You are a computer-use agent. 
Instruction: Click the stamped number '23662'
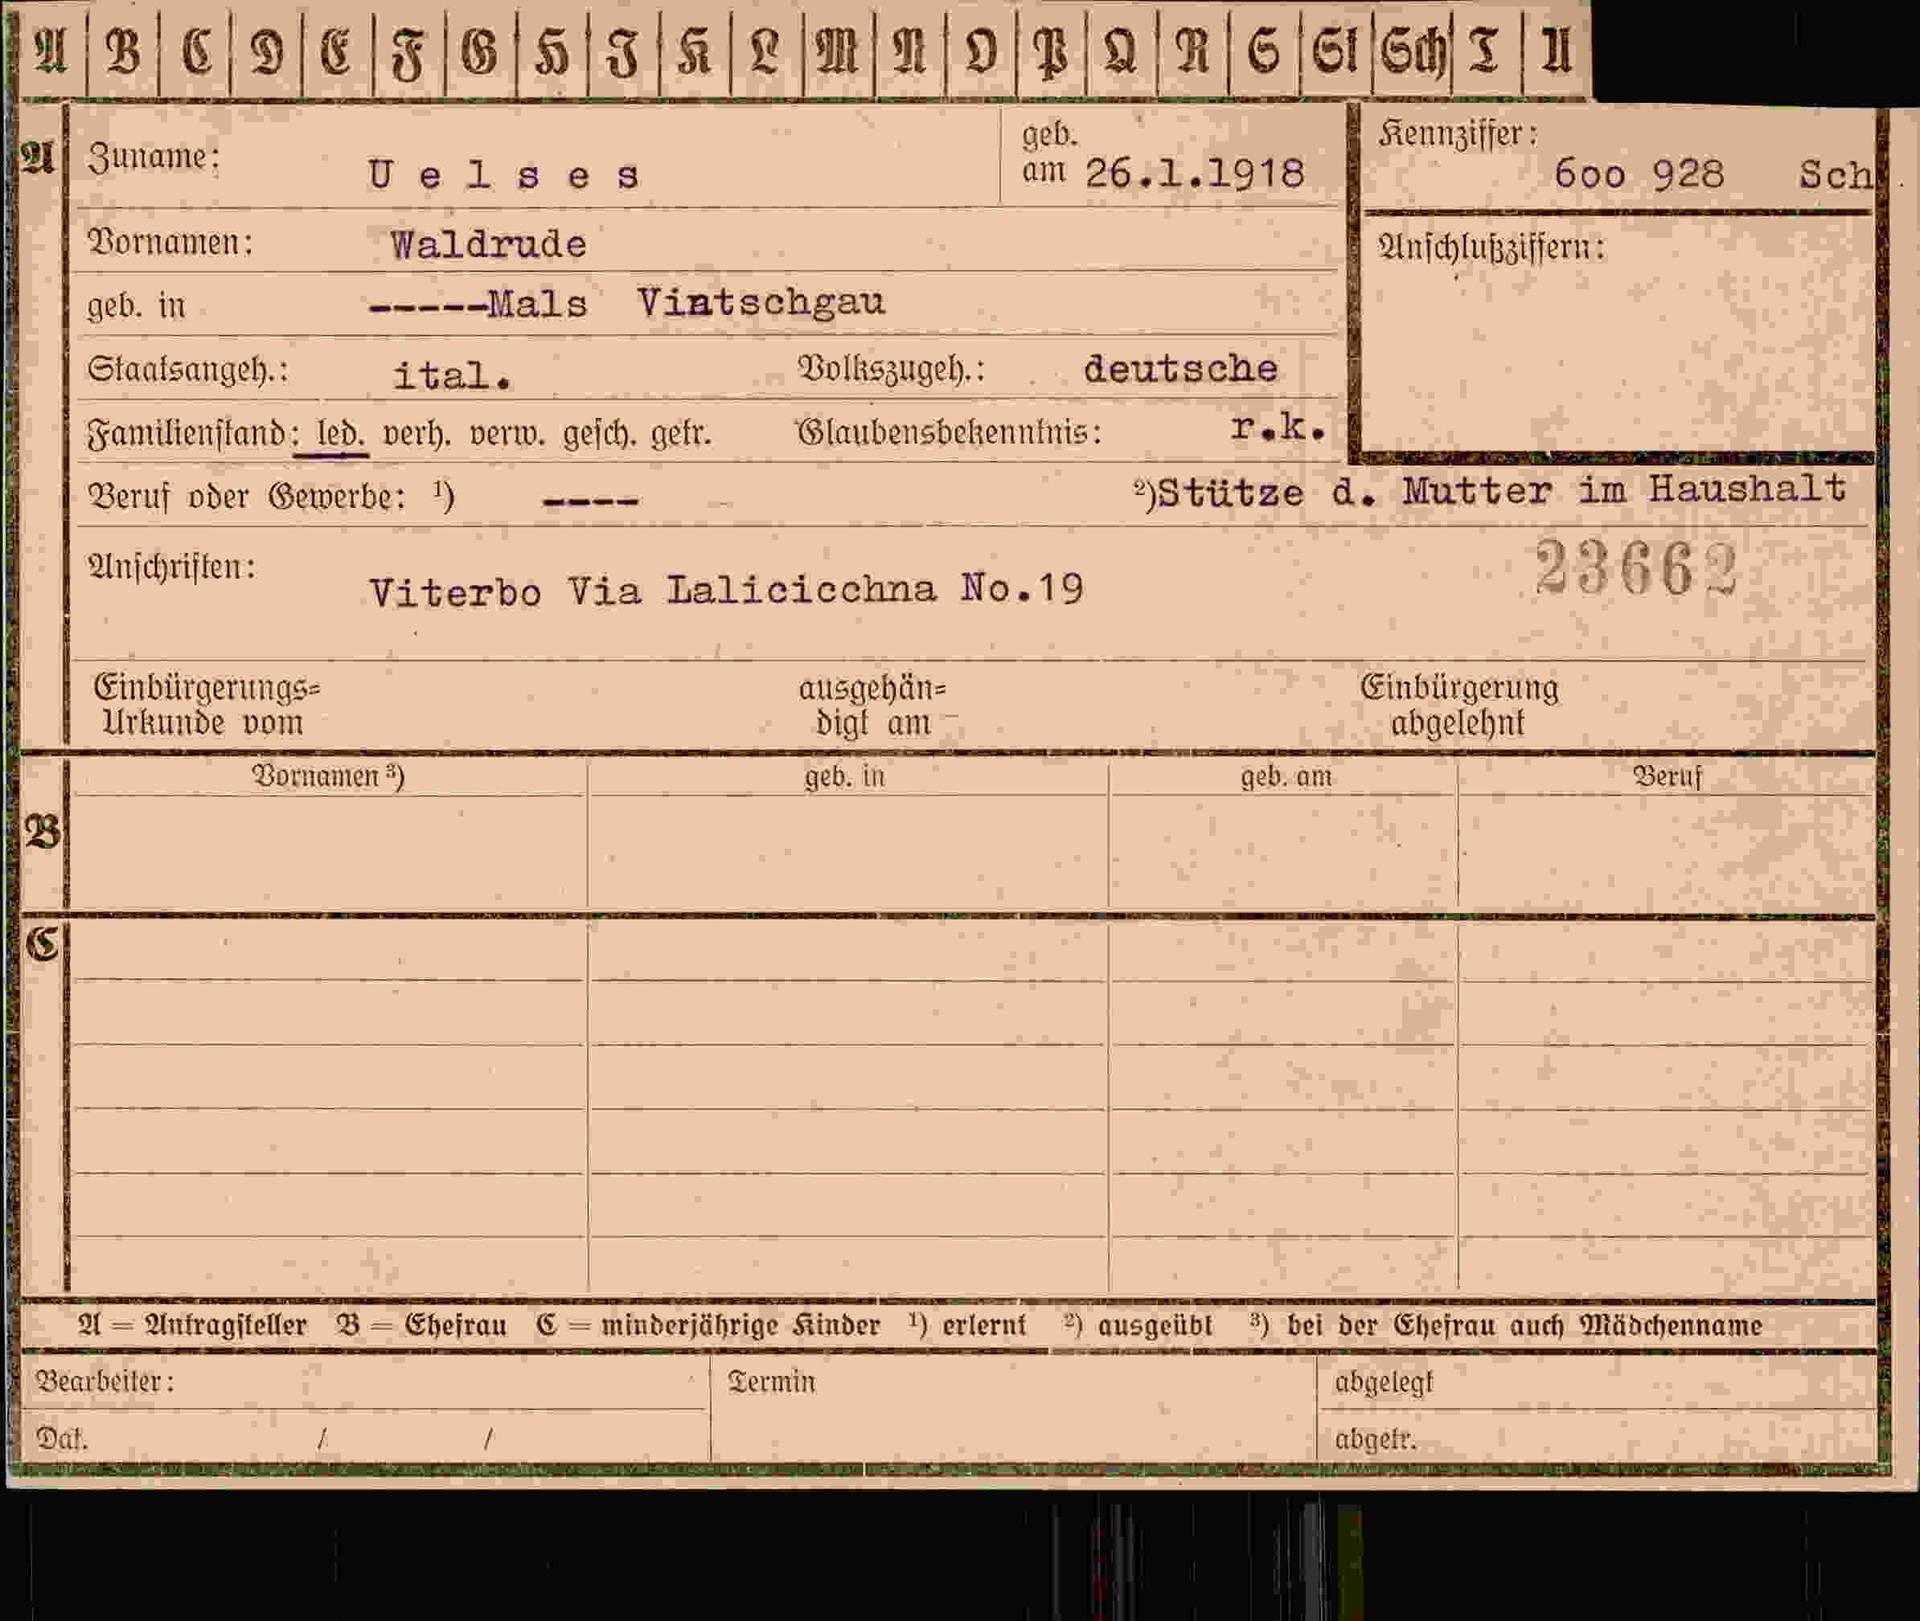tap(1637, 568)
